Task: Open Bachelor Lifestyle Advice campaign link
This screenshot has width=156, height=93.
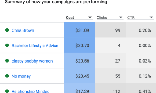Action: [35, 46]
